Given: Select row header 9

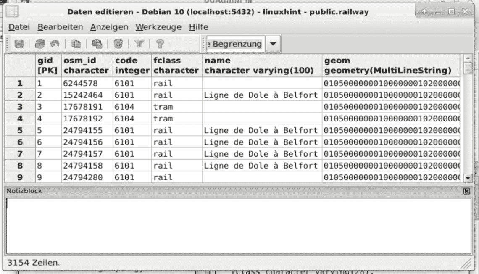Looking at the screenshot, I should [x=20, y=177].
